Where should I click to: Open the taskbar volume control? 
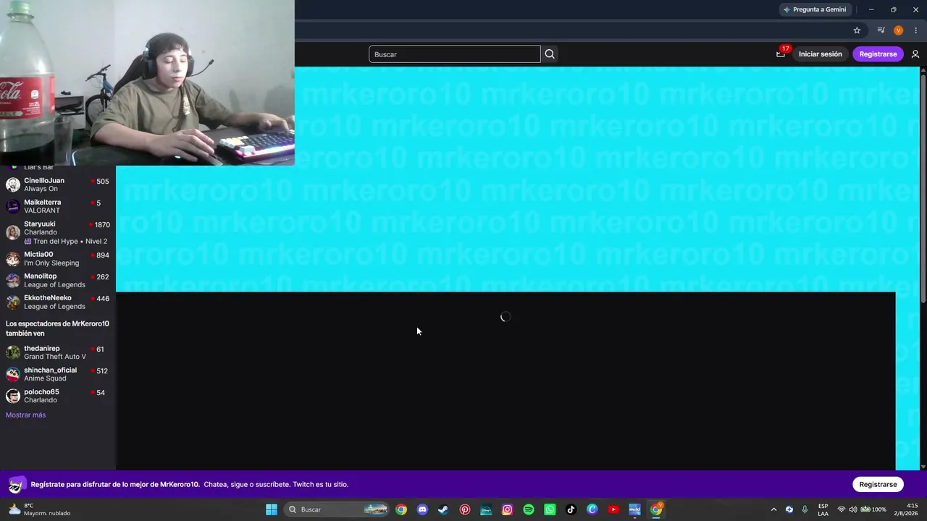852,509
